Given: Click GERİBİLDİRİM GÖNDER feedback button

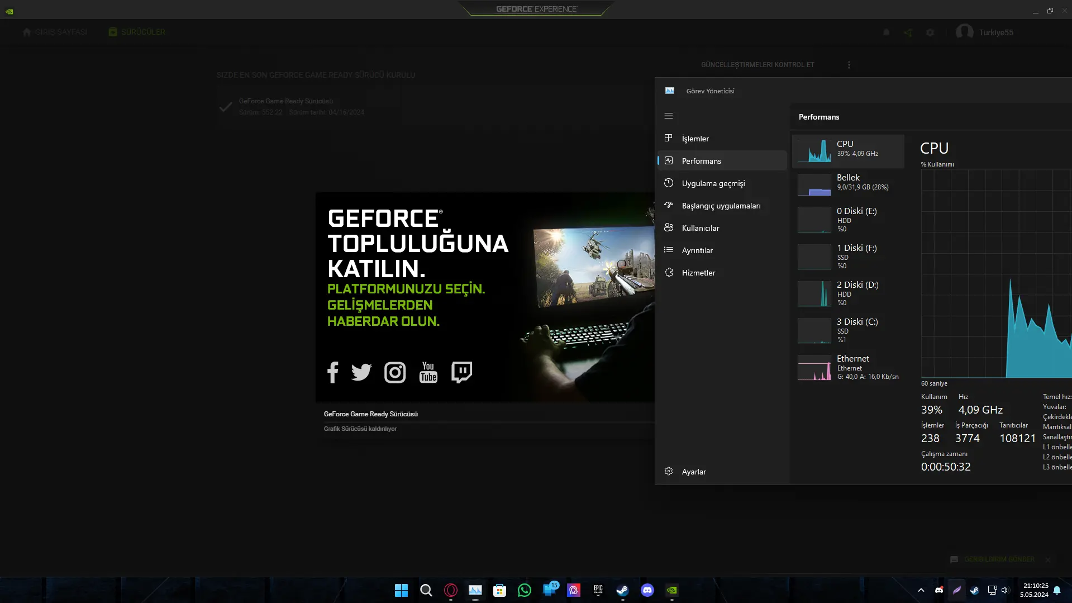Looking at the screenshot, I should (x=992, y=559).
